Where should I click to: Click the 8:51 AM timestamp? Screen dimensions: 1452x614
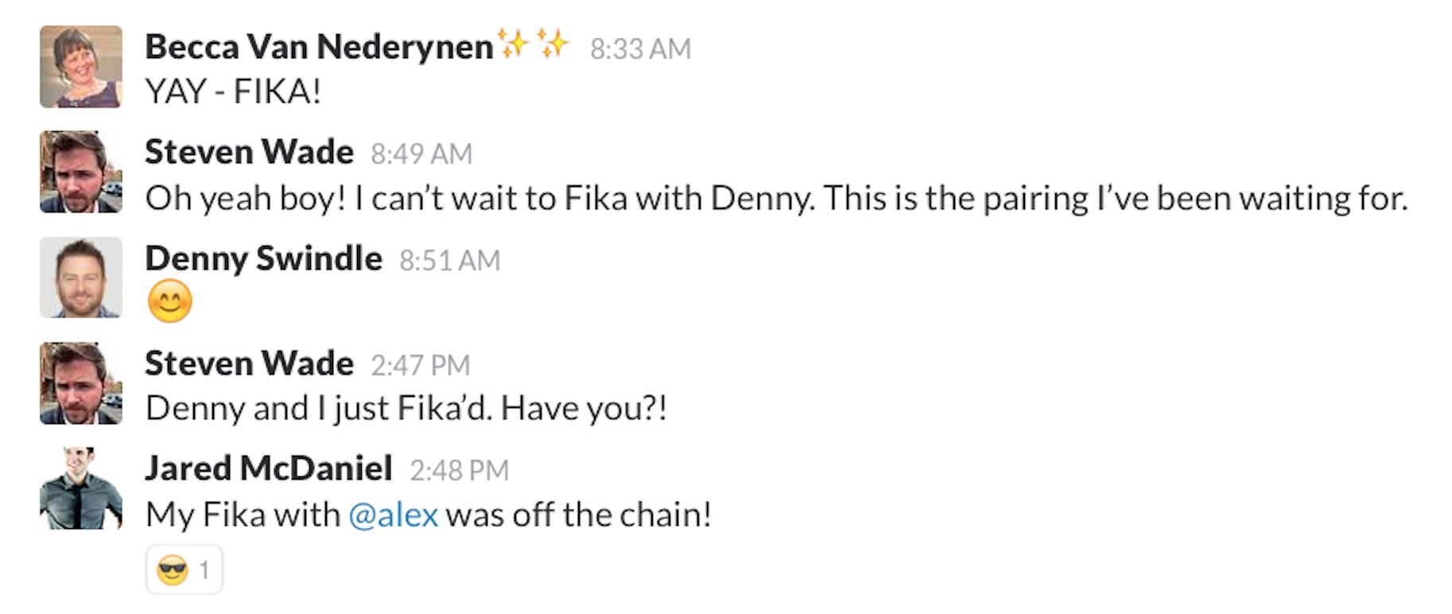click(449, 261)
